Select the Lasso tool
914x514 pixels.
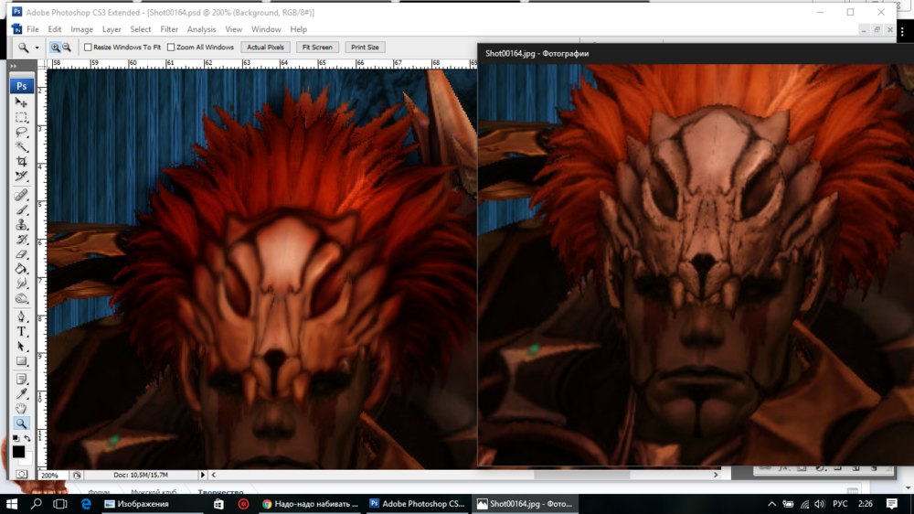pyautogui.click(x=22, y=133)
